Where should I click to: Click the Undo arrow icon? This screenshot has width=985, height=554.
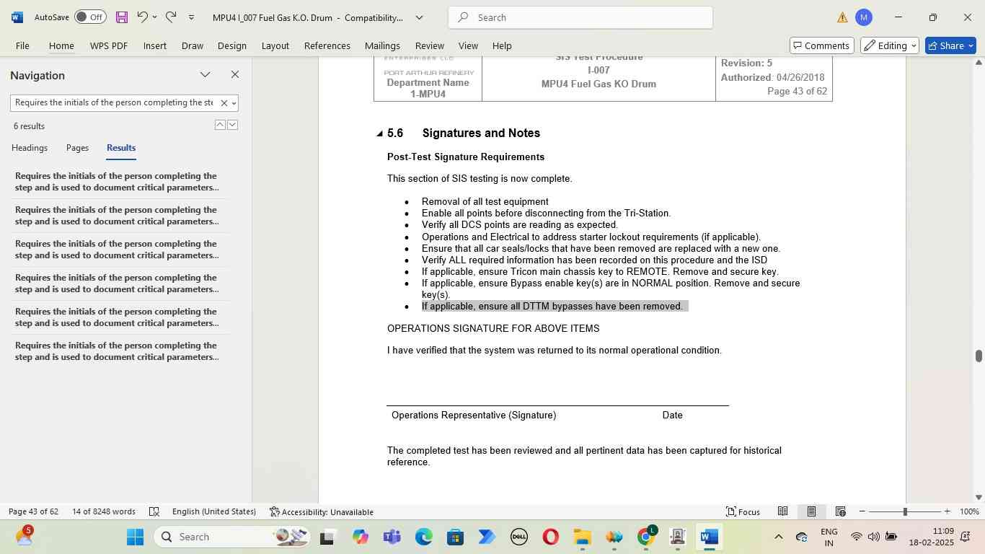[x=142, y=17]
